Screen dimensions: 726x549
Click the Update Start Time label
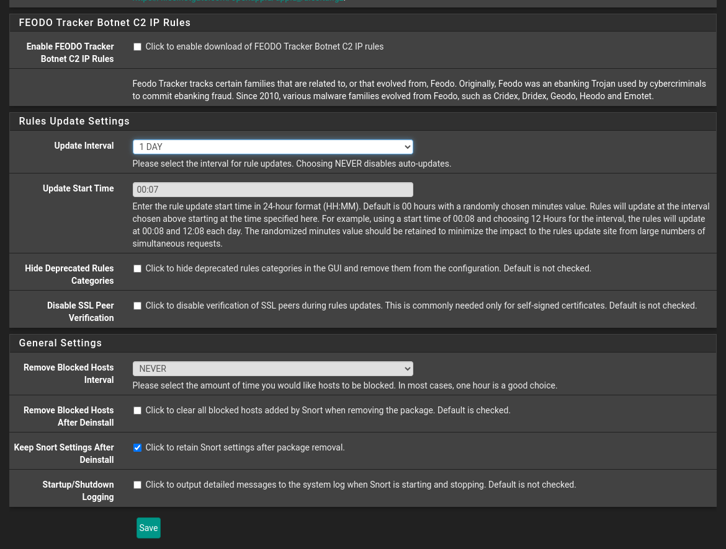point(78,188)
